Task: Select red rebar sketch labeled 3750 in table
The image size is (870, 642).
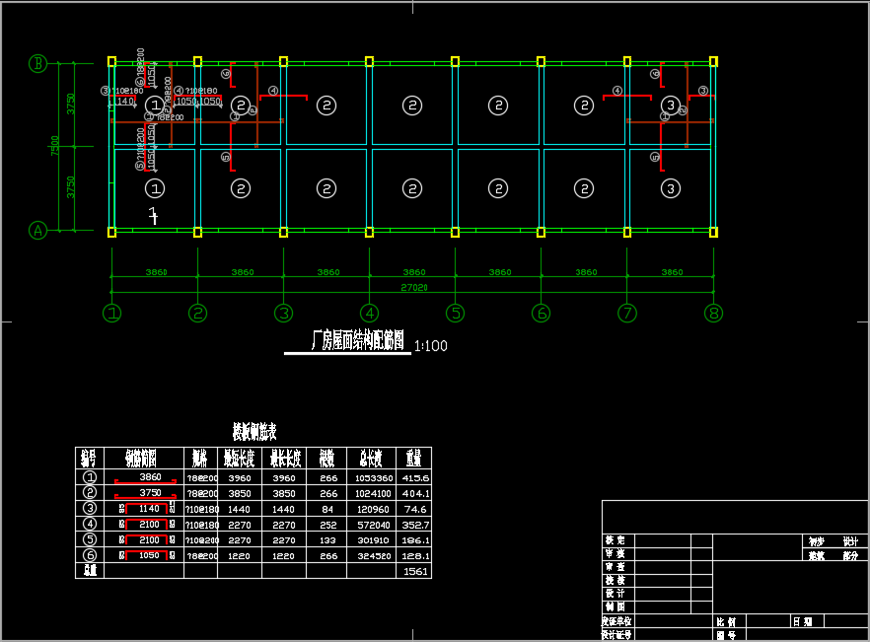Action: (x=150, y=492)
